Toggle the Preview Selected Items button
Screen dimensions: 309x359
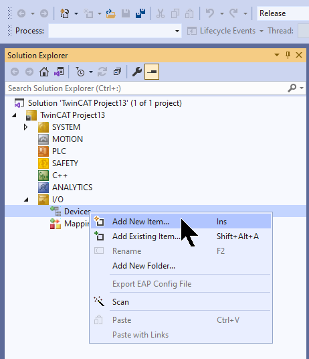point(152,72)
